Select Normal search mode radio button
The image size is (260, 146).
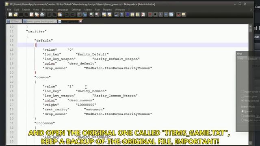point(243,111)
